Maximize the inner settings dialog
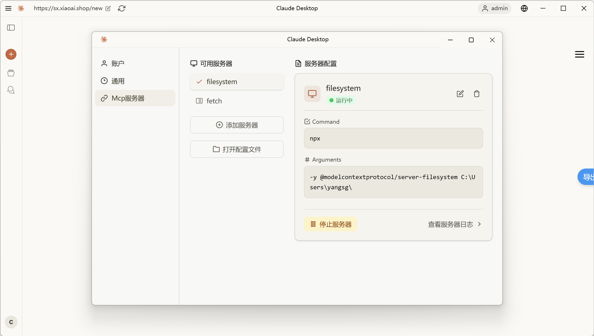Screen dimensions: 594x336 pos(471,40)
